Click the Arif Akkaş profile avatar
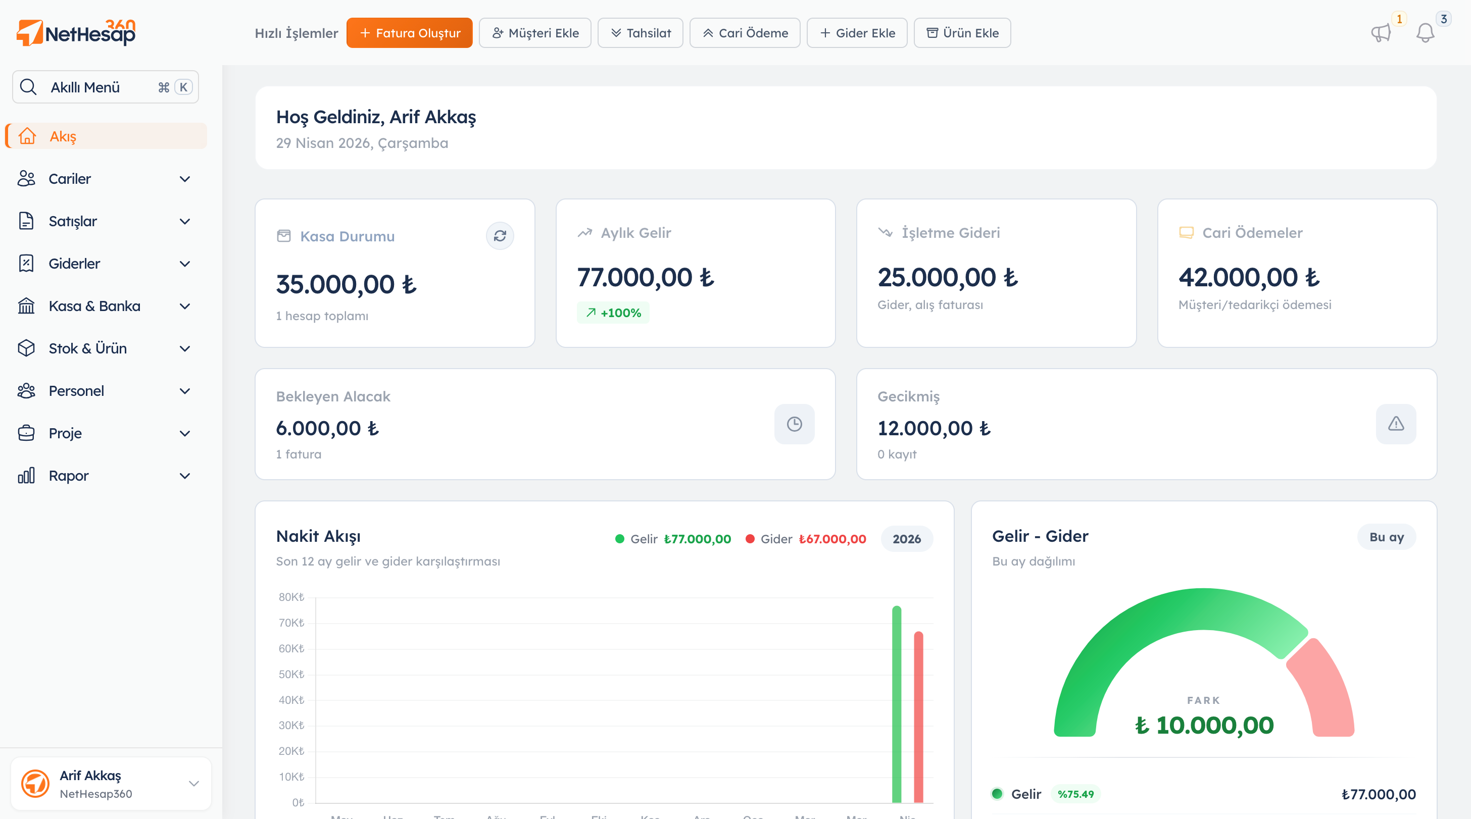 [35, 783]
